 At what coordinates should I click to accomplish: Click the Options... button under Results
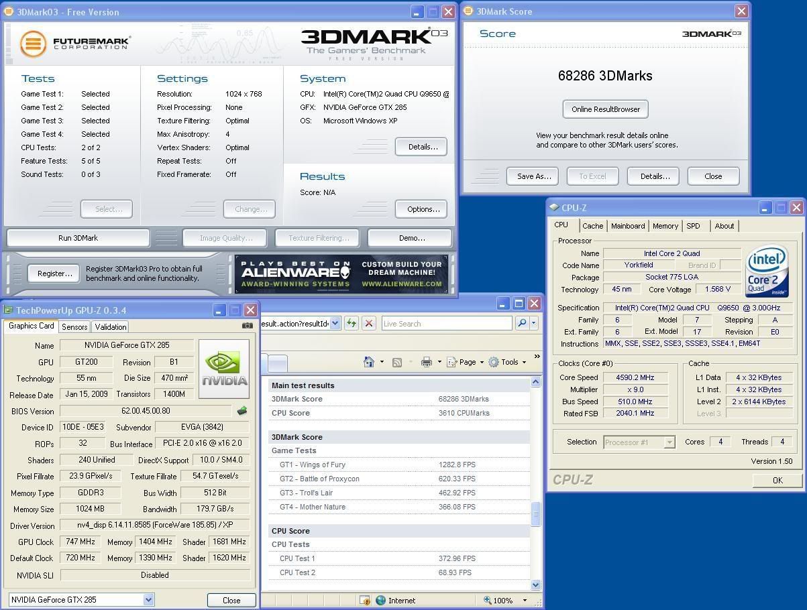(x=423, y=209)
